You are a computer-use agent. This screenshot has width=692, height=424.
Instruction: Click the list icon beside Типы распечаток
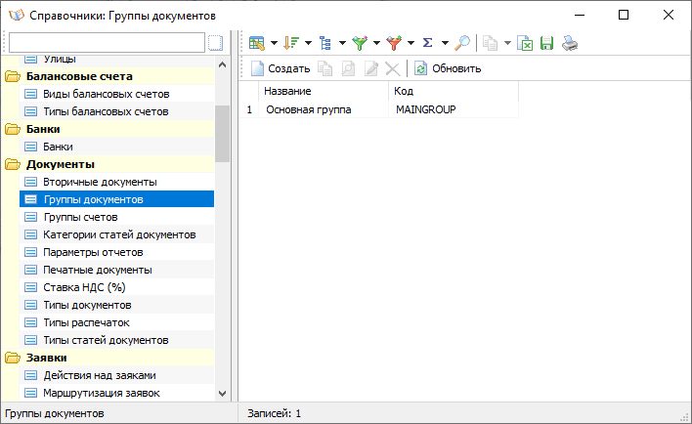[30, 322]
